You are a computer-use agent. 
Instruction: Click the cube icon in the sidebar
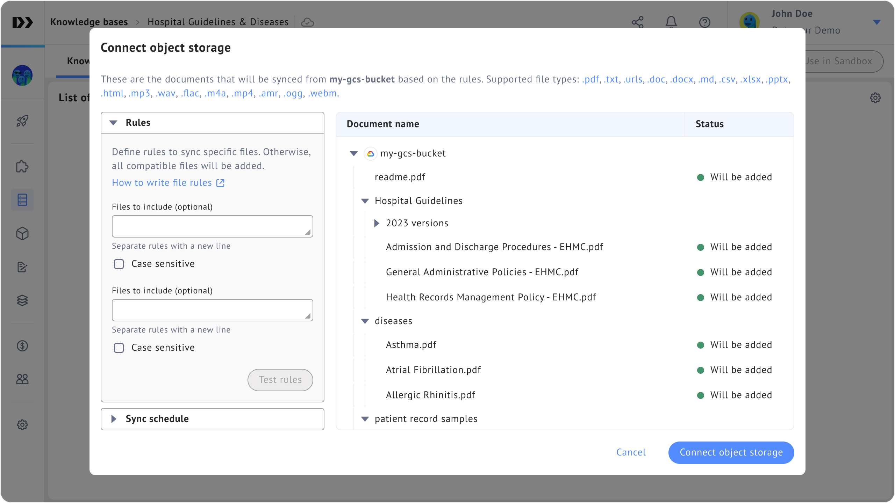(22, 233)
